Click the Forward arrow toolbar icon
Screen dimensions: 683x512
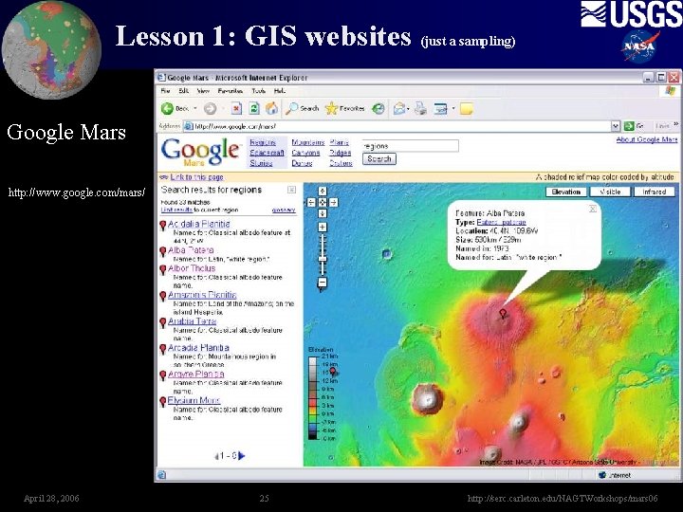click(210, 108)
